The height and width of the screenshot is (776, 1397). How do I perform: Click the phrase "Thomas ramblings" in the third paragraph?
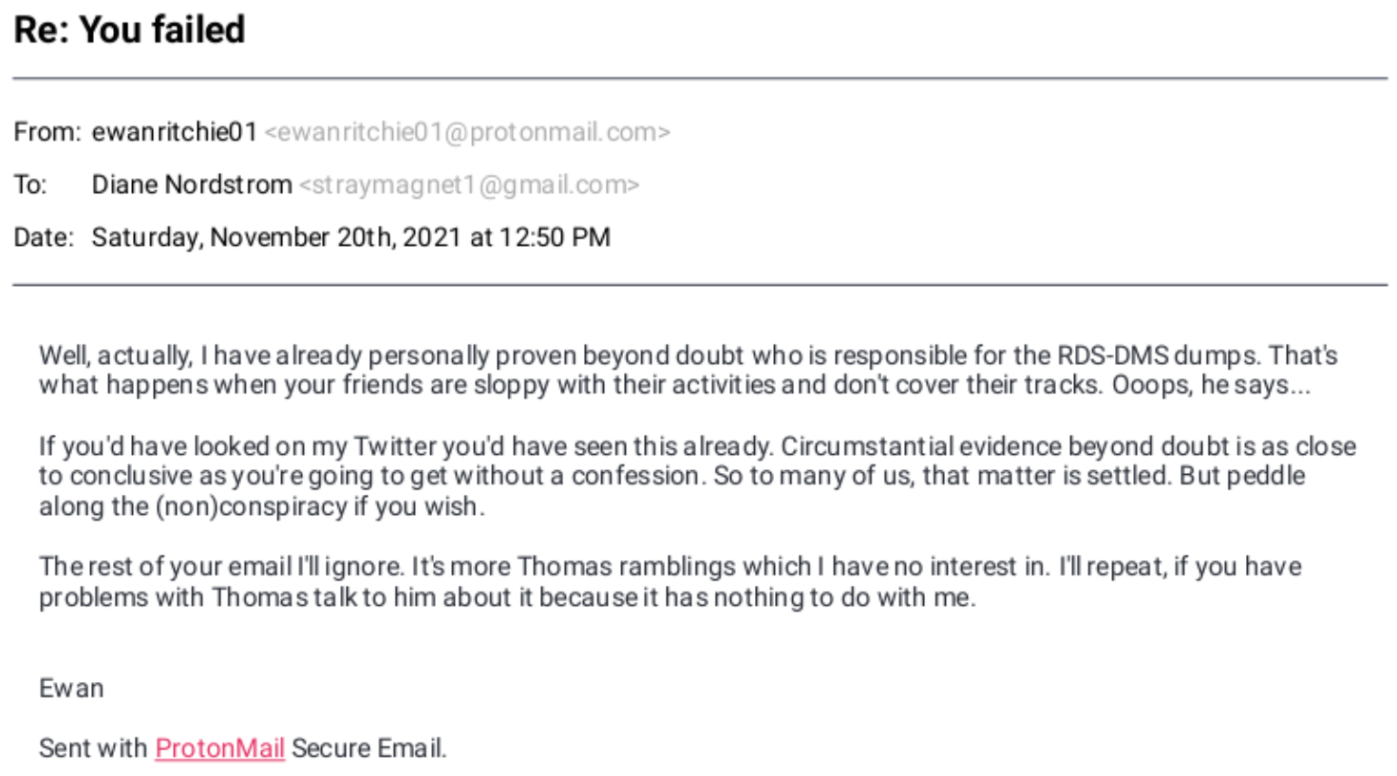tap(627, 567)
